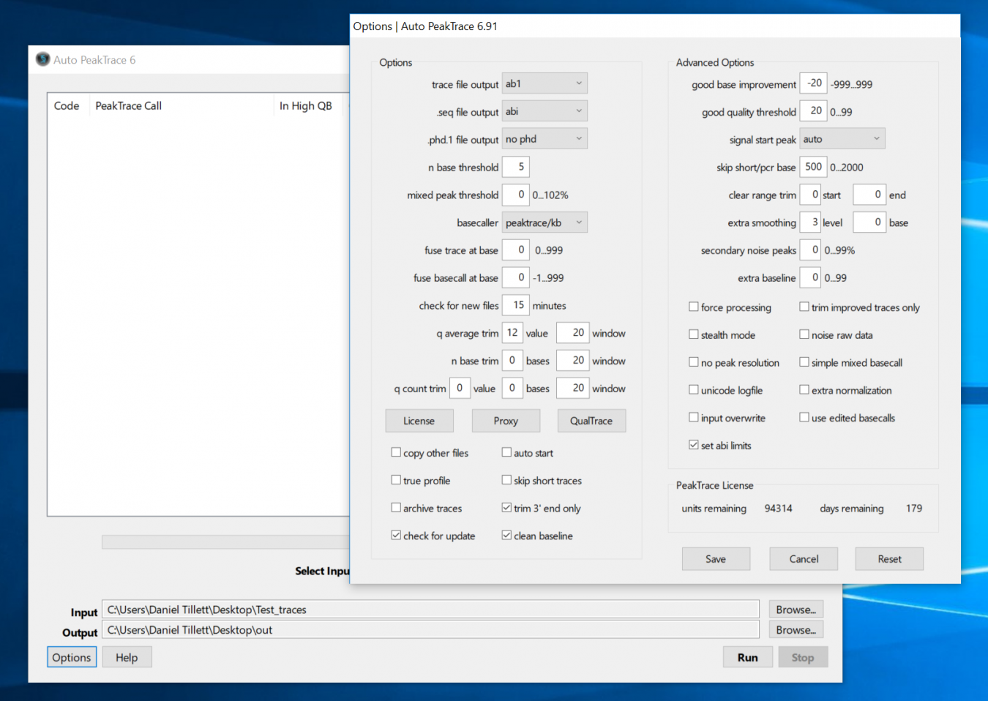
Task: Open Help in main window
Action: click(127, 657)
